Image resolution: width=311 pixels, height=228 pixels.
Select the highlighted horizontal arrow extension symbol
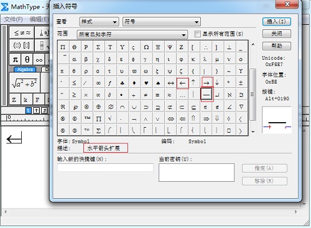click(x=207, y=95)
